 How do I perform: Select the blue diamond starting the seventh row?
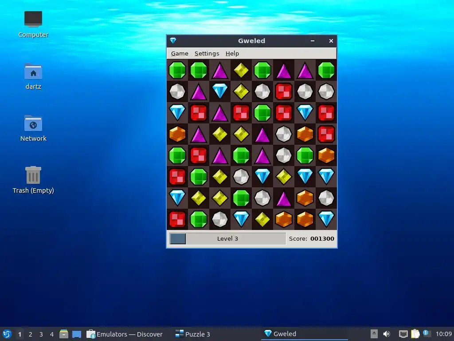pyautogui.click(x=177, y=198)
